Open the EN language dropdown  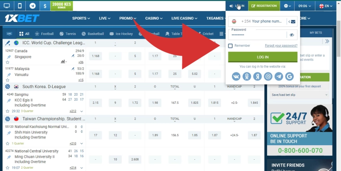[x=326, y=6]
